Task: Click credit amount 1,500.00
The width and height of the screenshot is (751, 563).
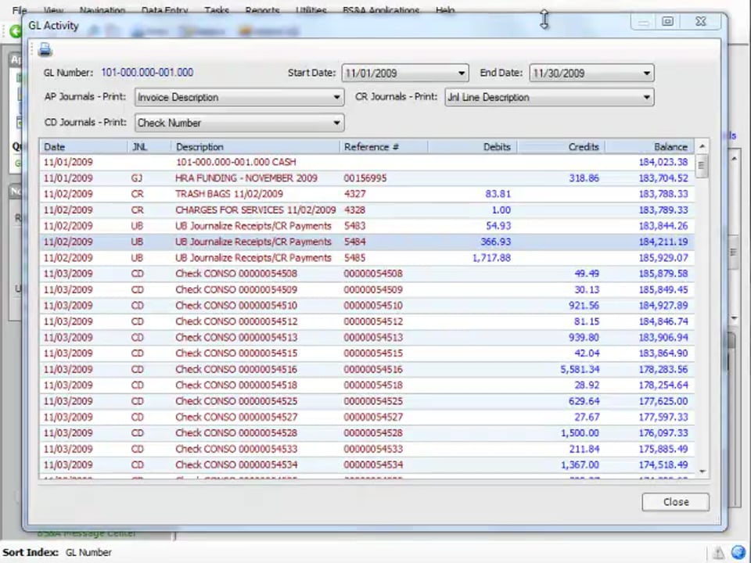Action: coord(580,433)
